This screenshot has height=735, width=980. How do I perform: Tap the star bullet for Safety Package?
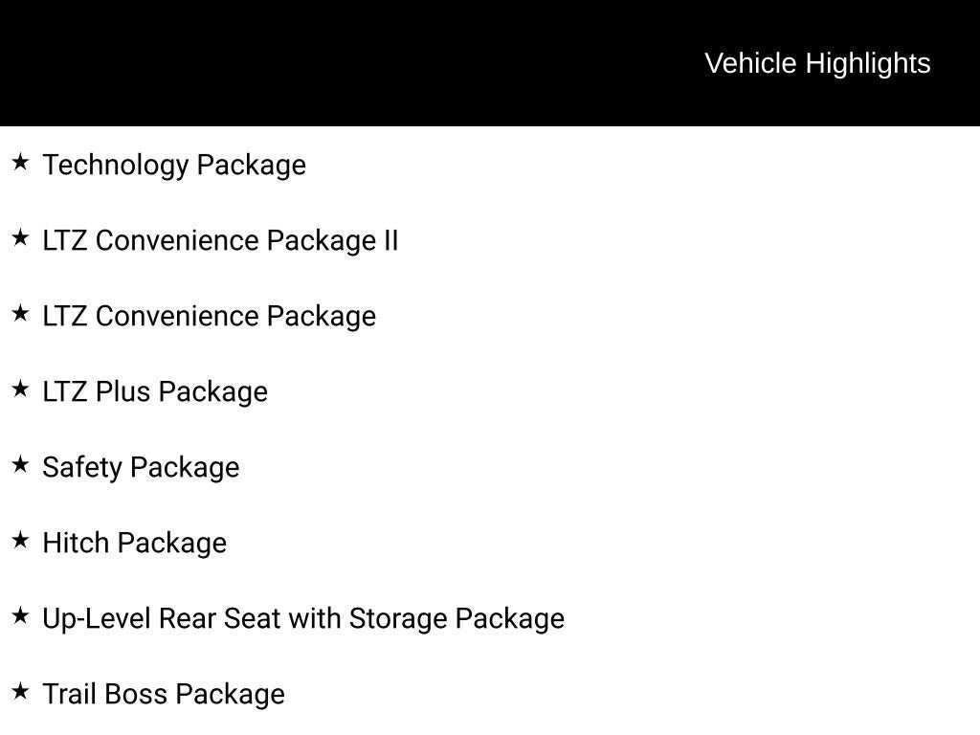tap(20, 465)
